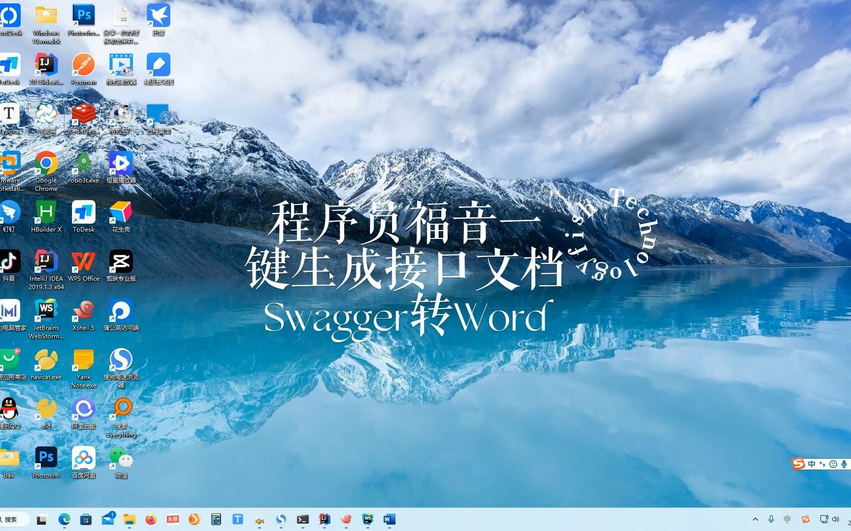Select the 花生壳 desktop icon

[x=121, y=217]
